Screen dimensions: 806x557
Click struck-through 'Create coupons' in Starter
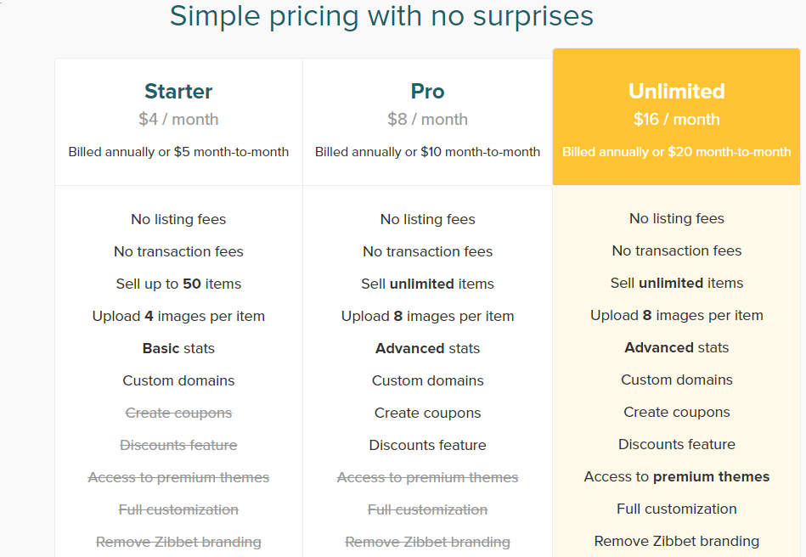(x=178, y=414)
